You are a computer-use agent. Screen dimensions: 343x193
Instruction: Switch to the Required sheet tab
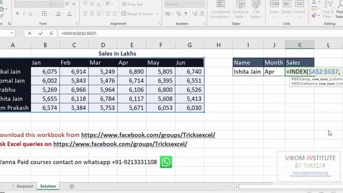point(25,186)
